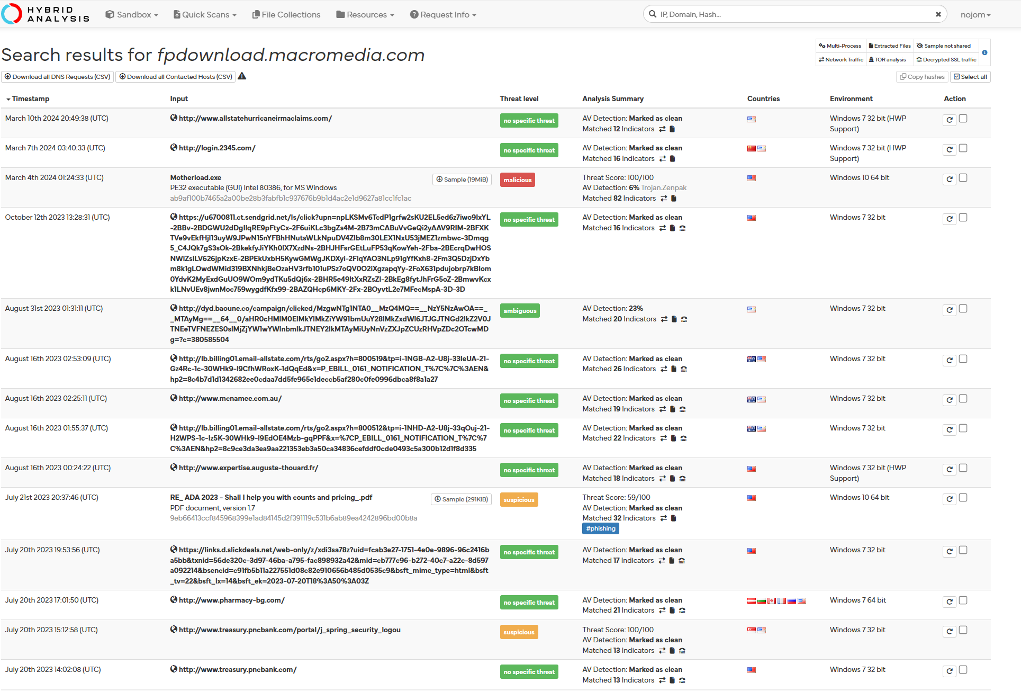
Task: Open the treasury.pncbank.com/portal report link
Action: click(290, 630)
